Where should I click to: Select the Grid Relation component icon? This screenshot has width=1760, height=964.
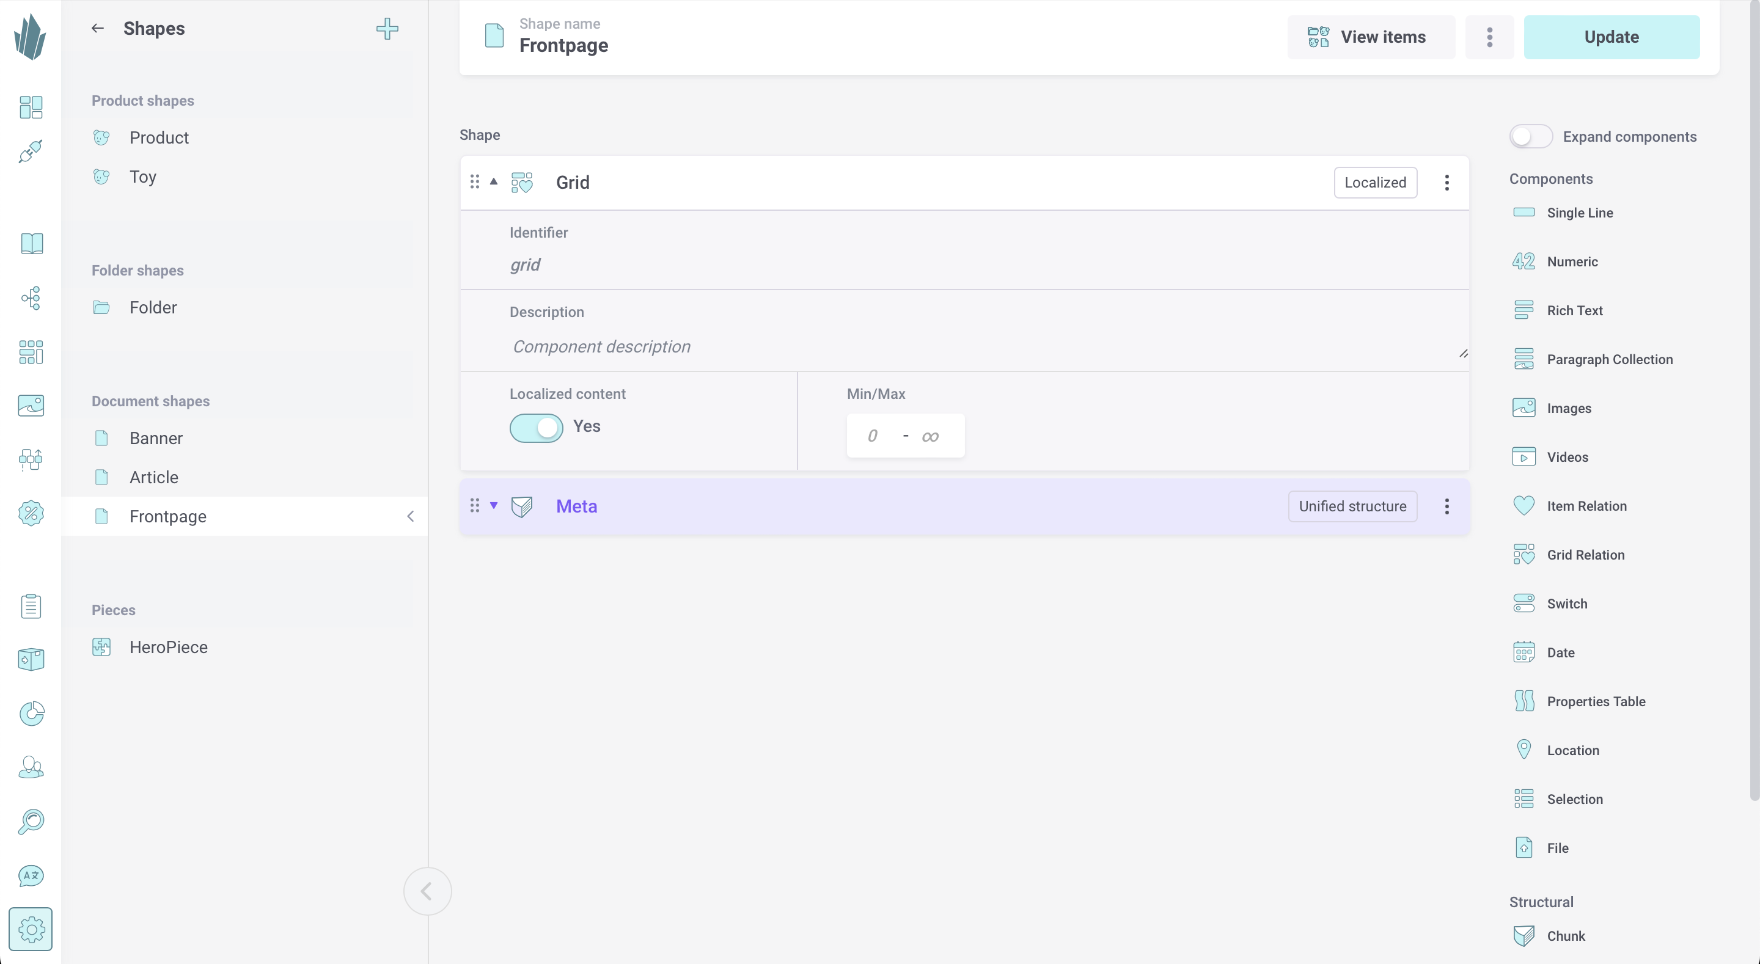click(1524, 555)
